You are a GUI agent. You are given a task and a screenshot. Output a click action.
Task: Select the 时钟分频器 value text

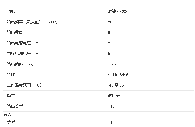coord(118,11)
